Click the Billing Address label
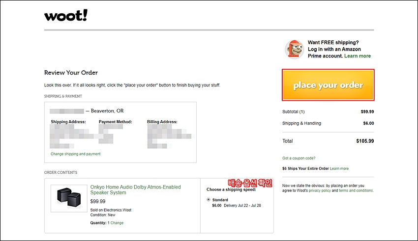This screenshot has width=418, height=241. pos(162,122)
